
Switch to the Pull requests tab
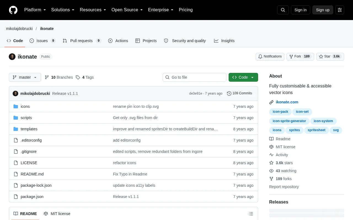tap(82, 41)
